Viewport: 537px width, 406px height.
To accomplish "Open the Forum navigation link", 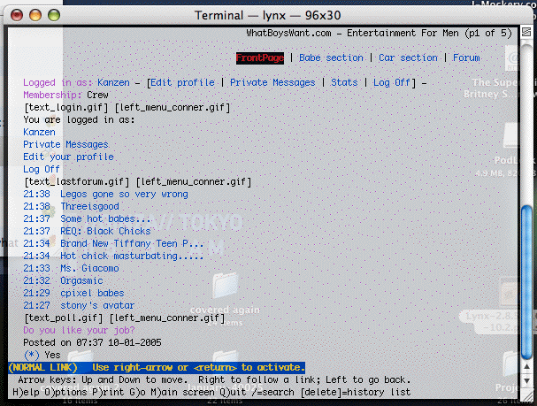I will [x=466, y=57].
